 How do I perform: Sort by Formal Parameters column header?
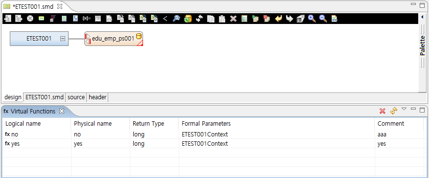[x=277, y=124]
